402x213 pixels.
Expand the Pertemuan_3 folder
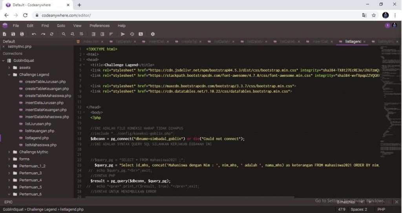click(9, 173)
